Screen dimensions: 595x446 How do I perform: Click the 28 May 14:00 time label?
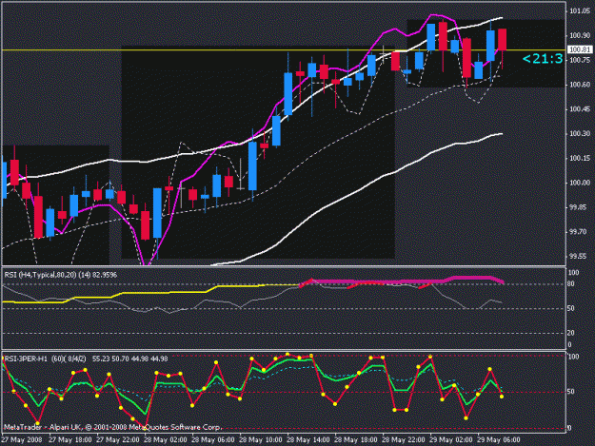point(308,440)
